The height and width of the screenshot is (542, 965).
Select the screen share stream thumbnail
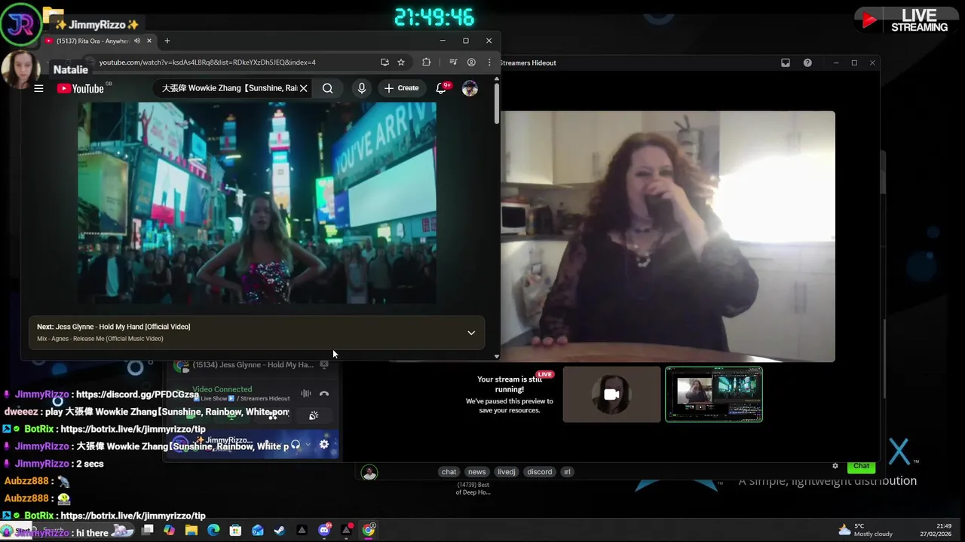coord(713,394)
